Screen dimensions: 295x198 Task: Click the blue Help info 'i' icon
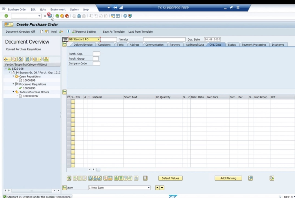[68, 32]
